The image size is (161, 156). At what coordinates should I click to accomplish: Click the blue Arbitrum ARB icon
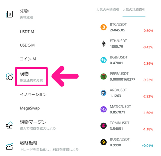pyautogui.click(x=103, y=93)
